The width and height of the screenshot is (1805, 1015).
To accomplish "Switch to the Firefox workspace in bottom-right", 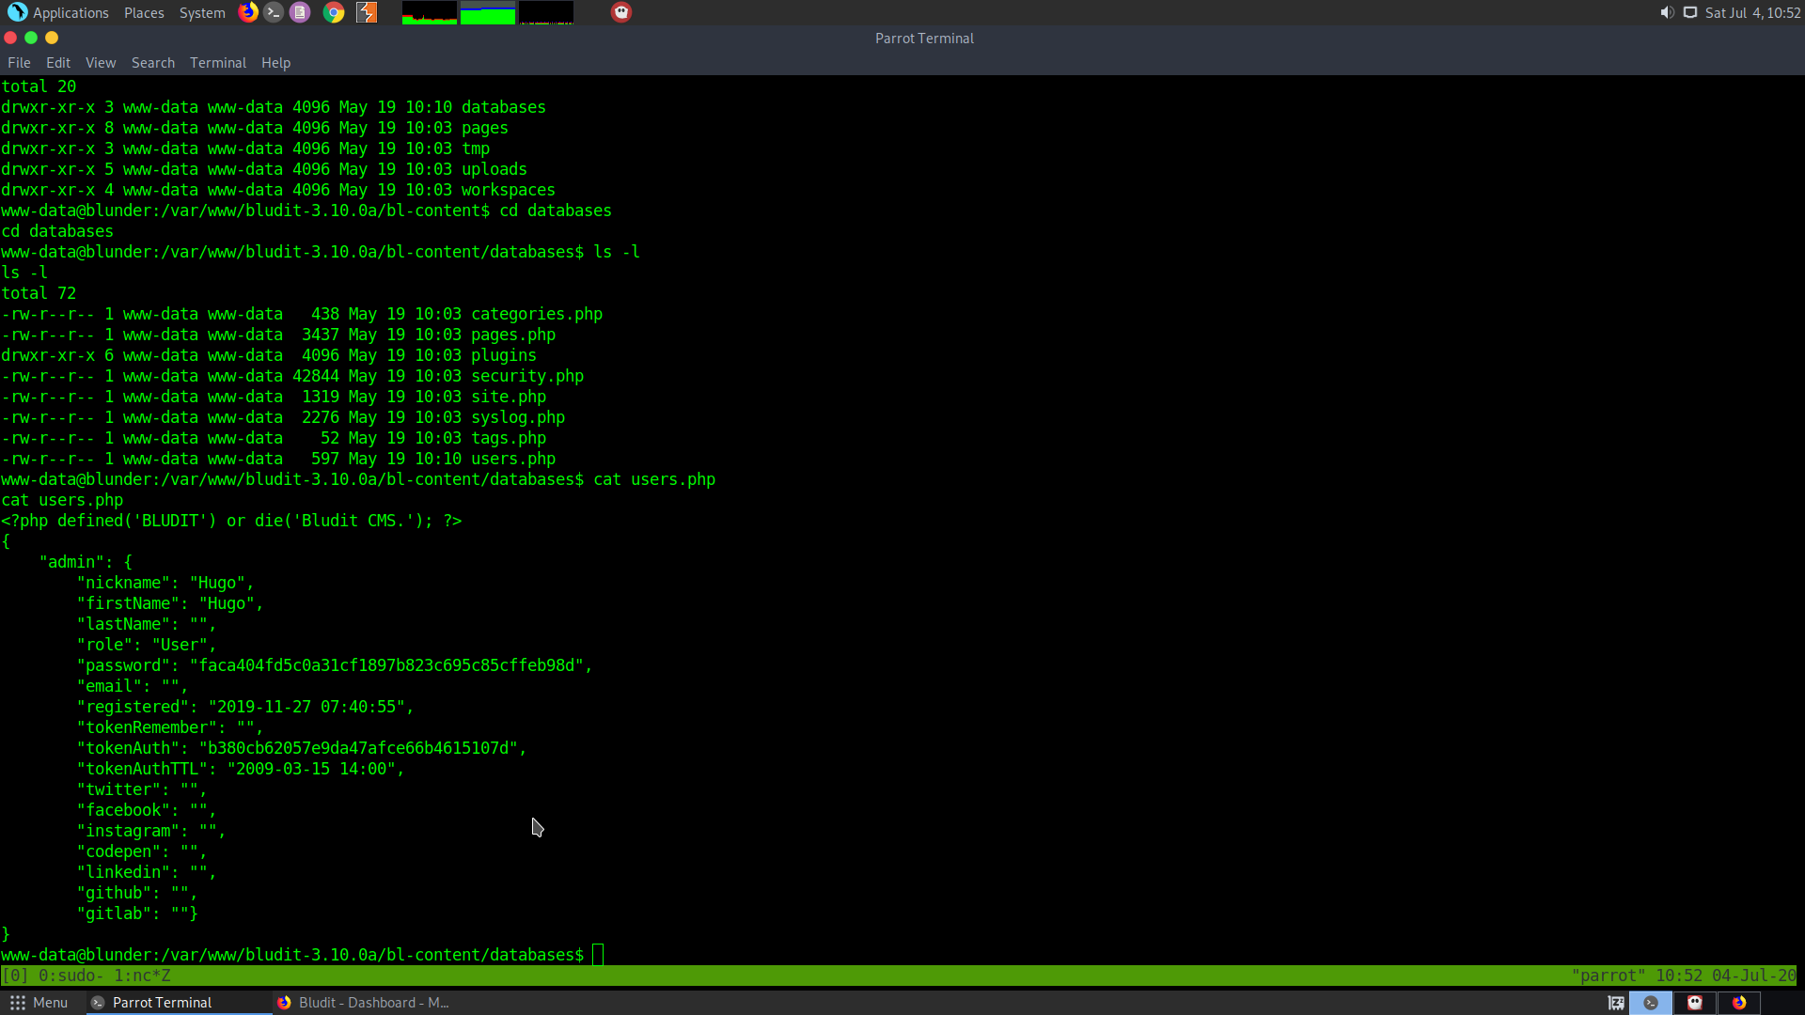I will 1739,1003.
